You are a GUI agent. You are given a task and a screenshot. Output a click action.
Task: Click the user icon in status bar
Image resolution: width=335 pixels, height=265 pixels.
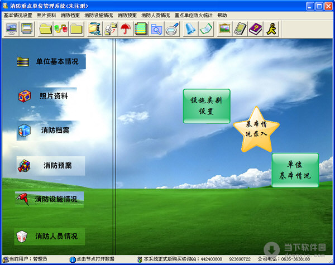click(6, 259)
